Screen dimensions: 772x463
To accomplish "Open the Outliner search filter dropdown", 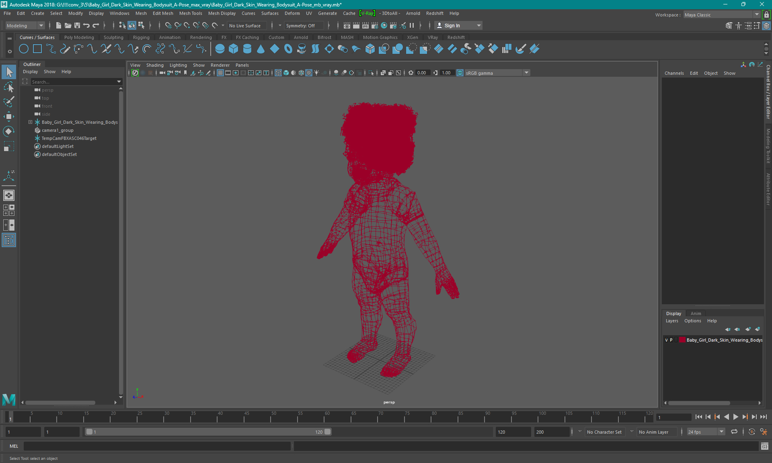I will tap(119, 82).
